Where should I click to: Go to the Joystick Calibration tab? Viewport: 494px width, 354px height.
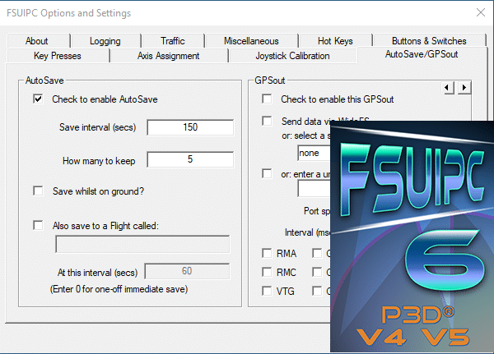pyautogui.click(x=287, y=56)
